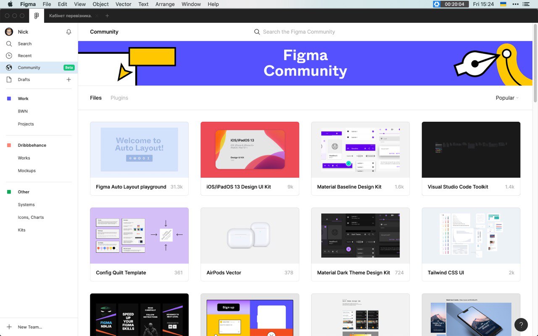Click the three dots in the menu bar
538x336 pixels.
pos(515,4)
